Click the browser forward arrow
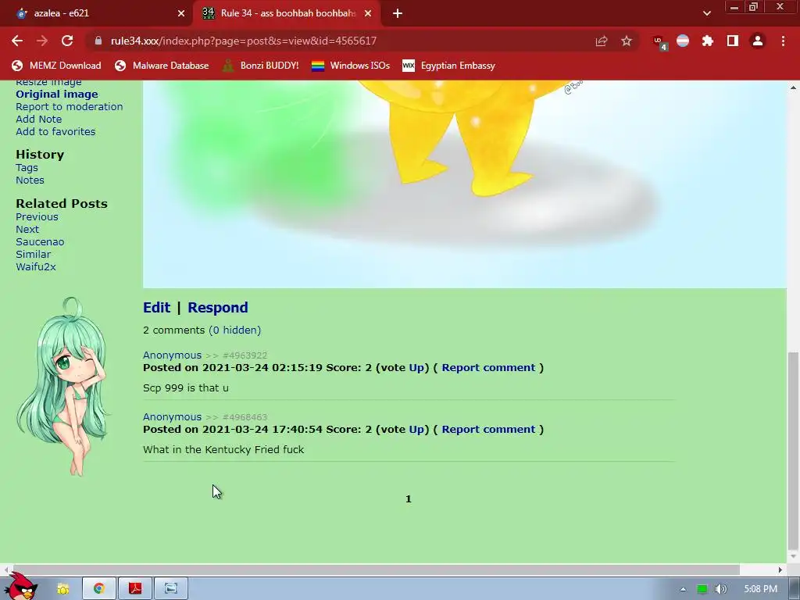This screenshot has width=800, height=600. click(42, 41)
